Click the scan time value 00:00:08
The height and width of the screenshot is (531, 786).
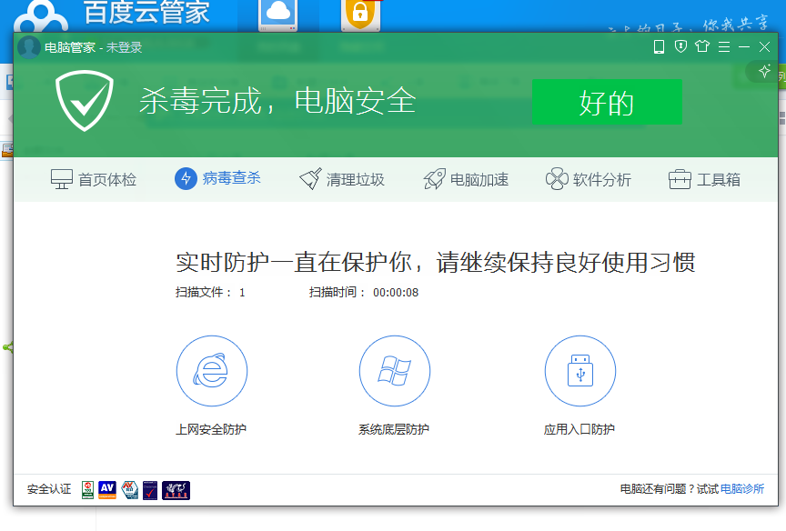pos(396,293)
